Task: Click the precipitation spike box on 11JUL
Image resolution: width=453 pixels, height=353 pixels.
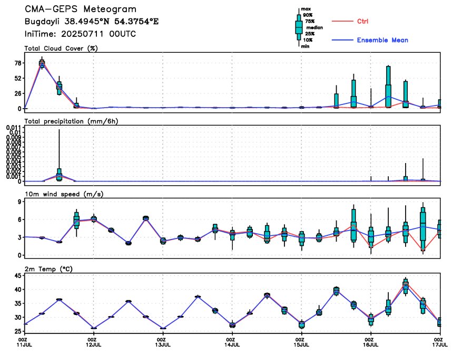Action: pos(59,175)
